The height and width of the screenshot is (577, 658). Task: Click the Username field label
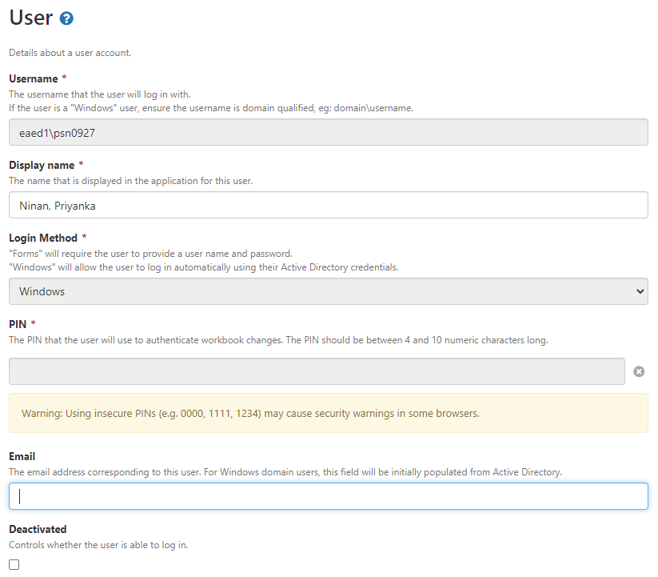[33, 78]
